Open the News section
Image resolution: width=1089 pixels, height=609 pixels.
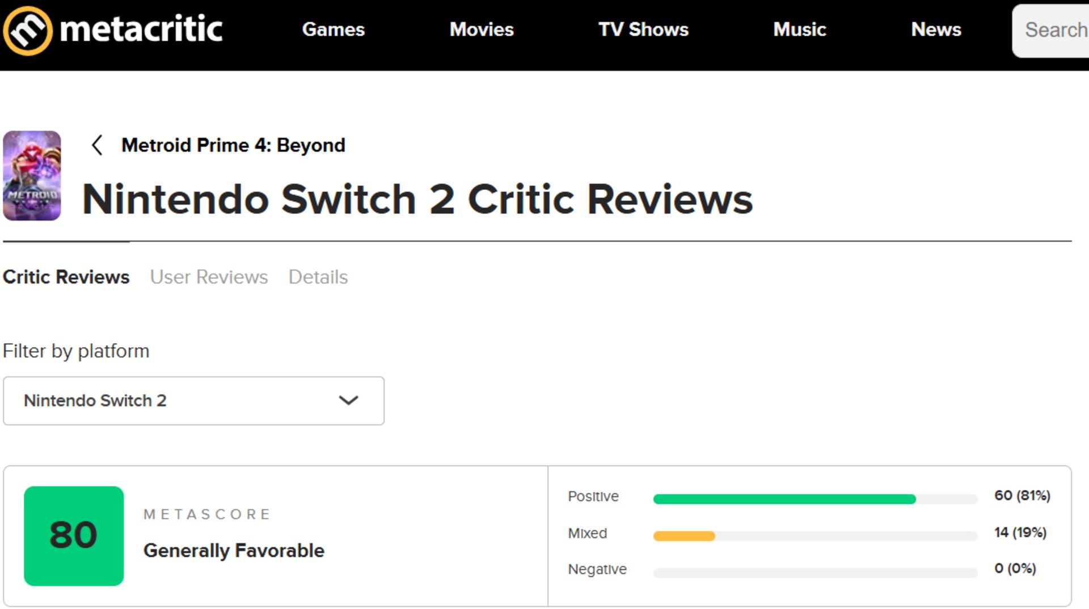pyautogui.click(x=936, y=29)
